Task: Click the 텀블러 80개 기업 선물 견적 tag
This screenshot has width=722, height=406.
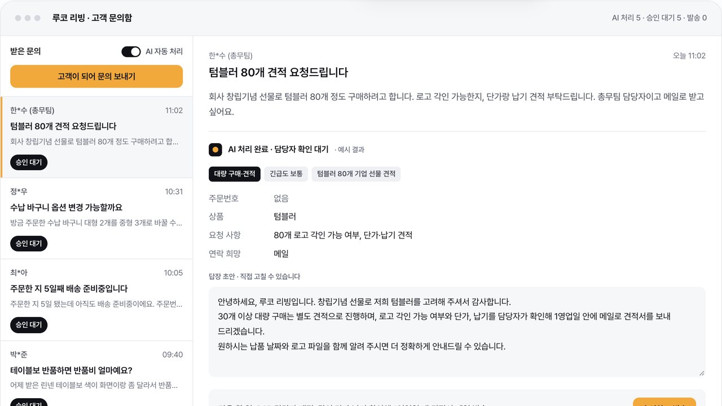Action: coord(356,174)
